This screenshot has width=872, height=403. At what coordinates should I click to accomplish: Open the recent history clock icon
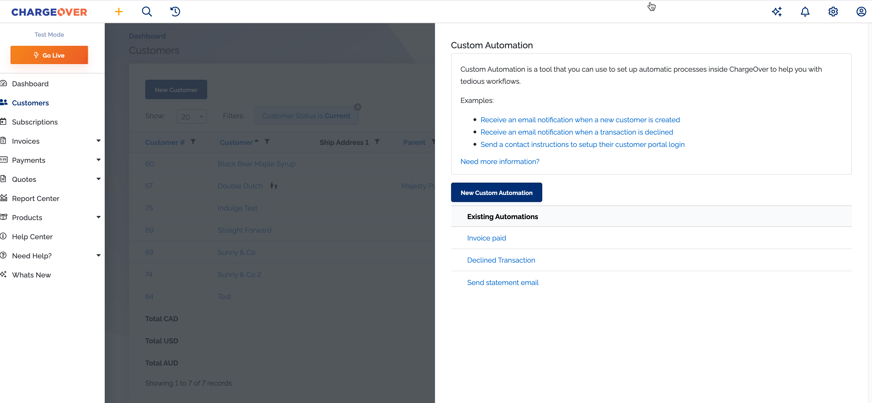click(x=175, y=12)
